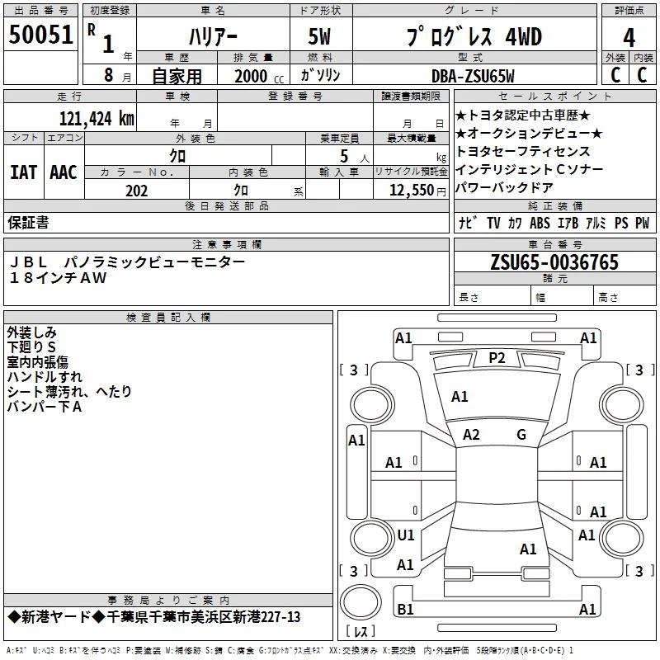660x660 pixels.
Task: Select the color number 202 field
Action: point(137,191)
